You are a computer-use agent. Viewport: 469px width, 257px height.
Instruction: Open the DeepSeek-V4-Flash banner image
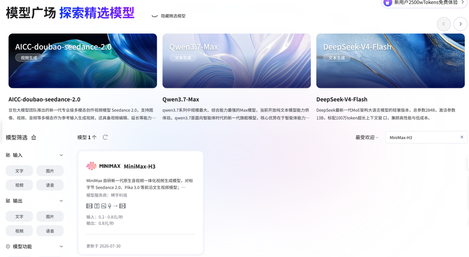tap(390, 61)
